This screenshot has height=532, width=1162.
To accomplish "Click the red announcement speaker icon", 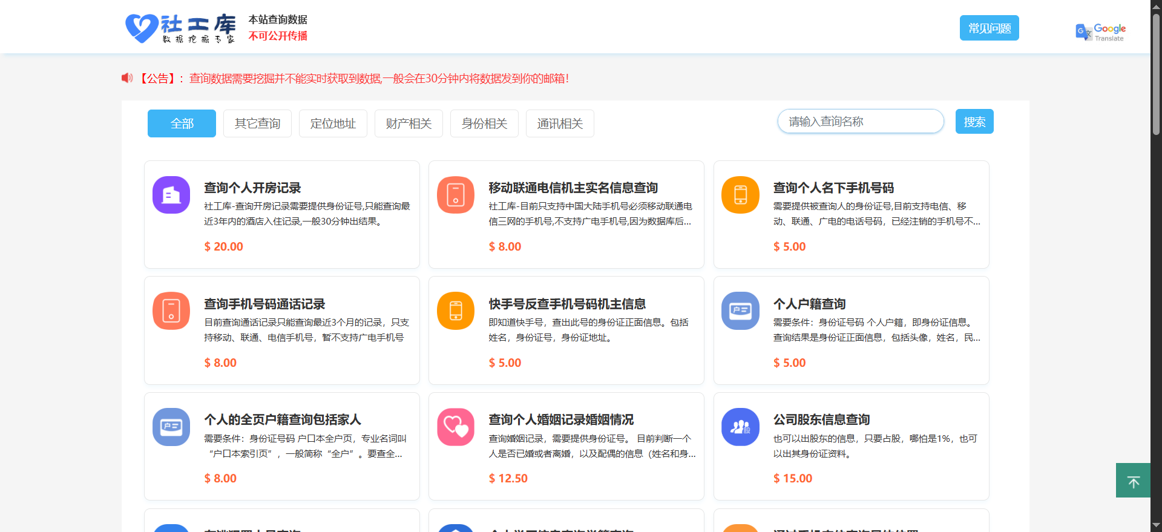I will tap(127, 78).
